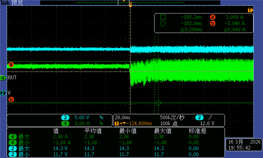Viewport: 263px width, 158px height.
Task: Select cursor a marker on waveform
Action: 11,65
